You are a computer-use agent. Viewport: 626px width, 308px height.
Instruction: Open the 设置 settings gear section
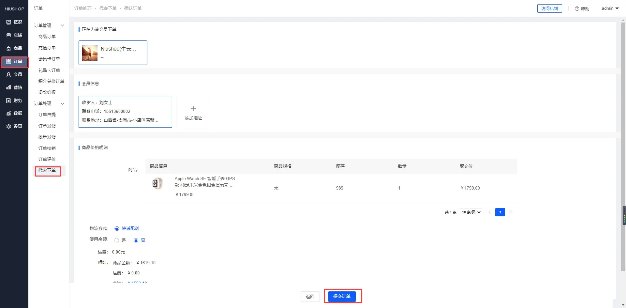14,126
